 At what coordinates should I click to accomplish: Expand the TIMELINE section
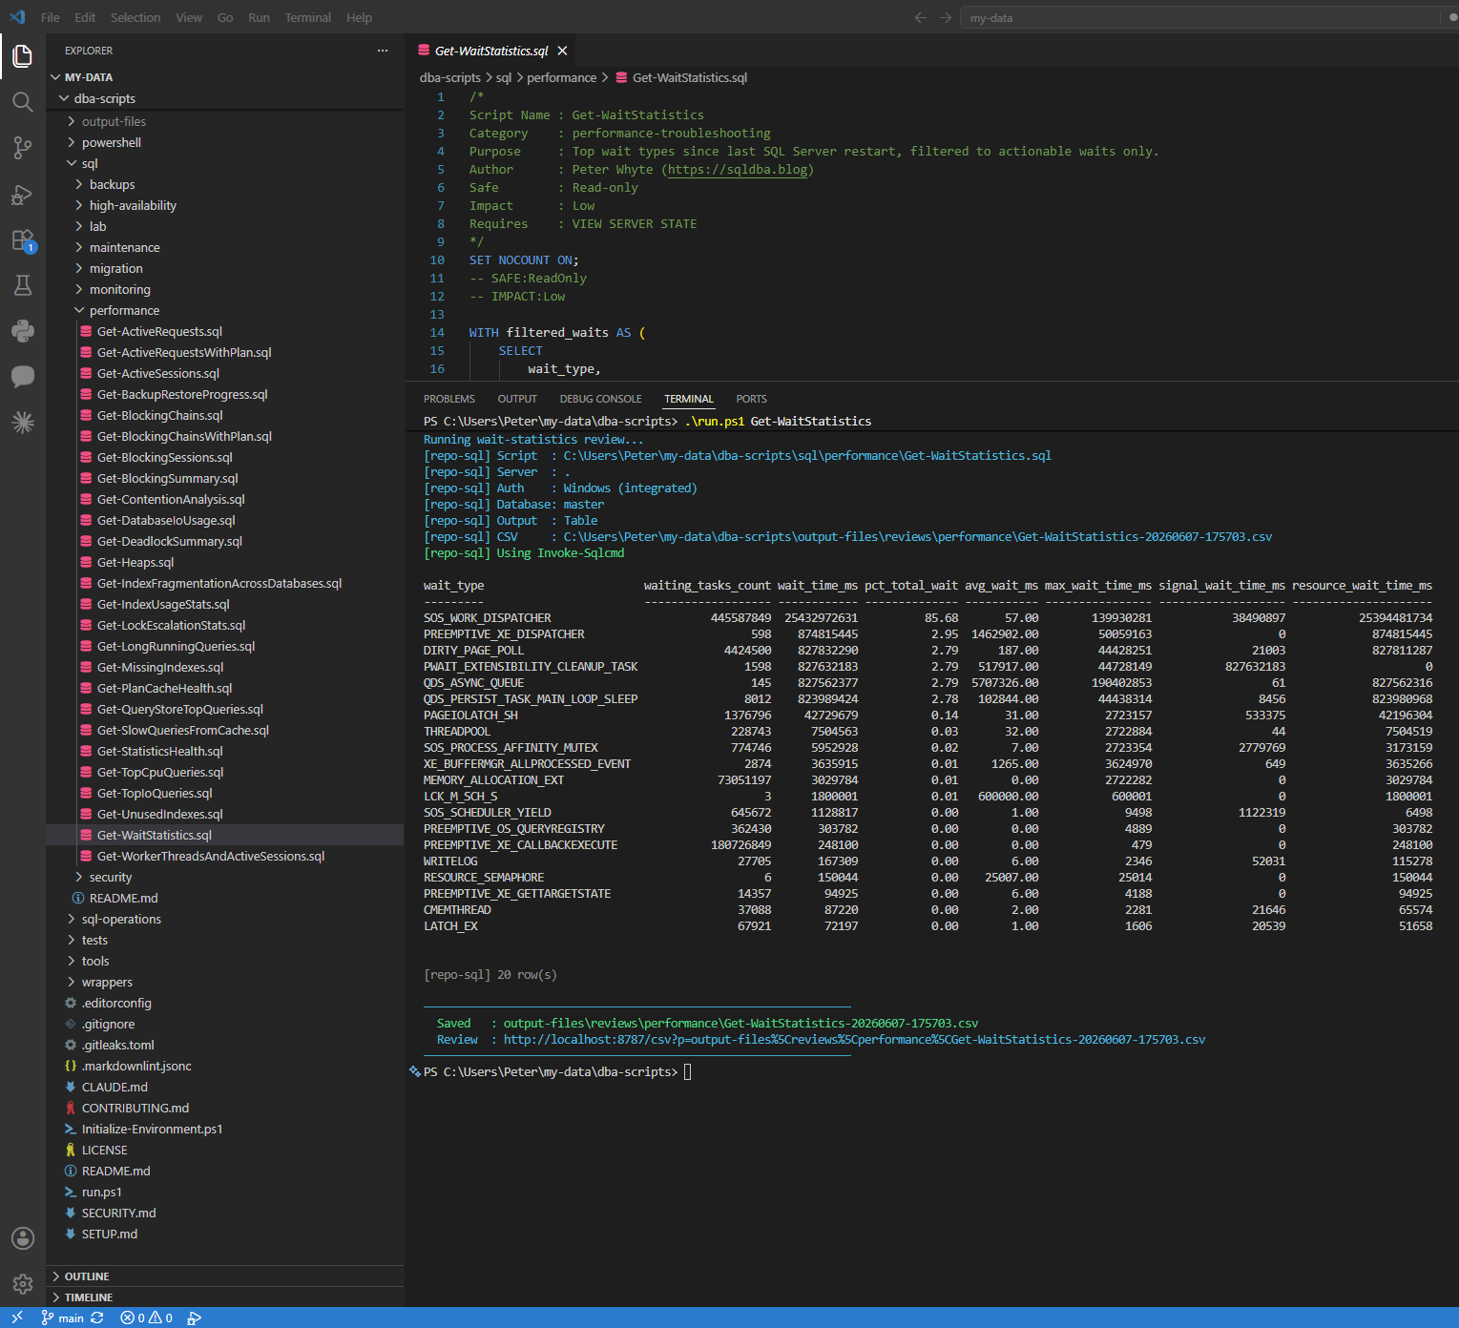point(88,1297)
